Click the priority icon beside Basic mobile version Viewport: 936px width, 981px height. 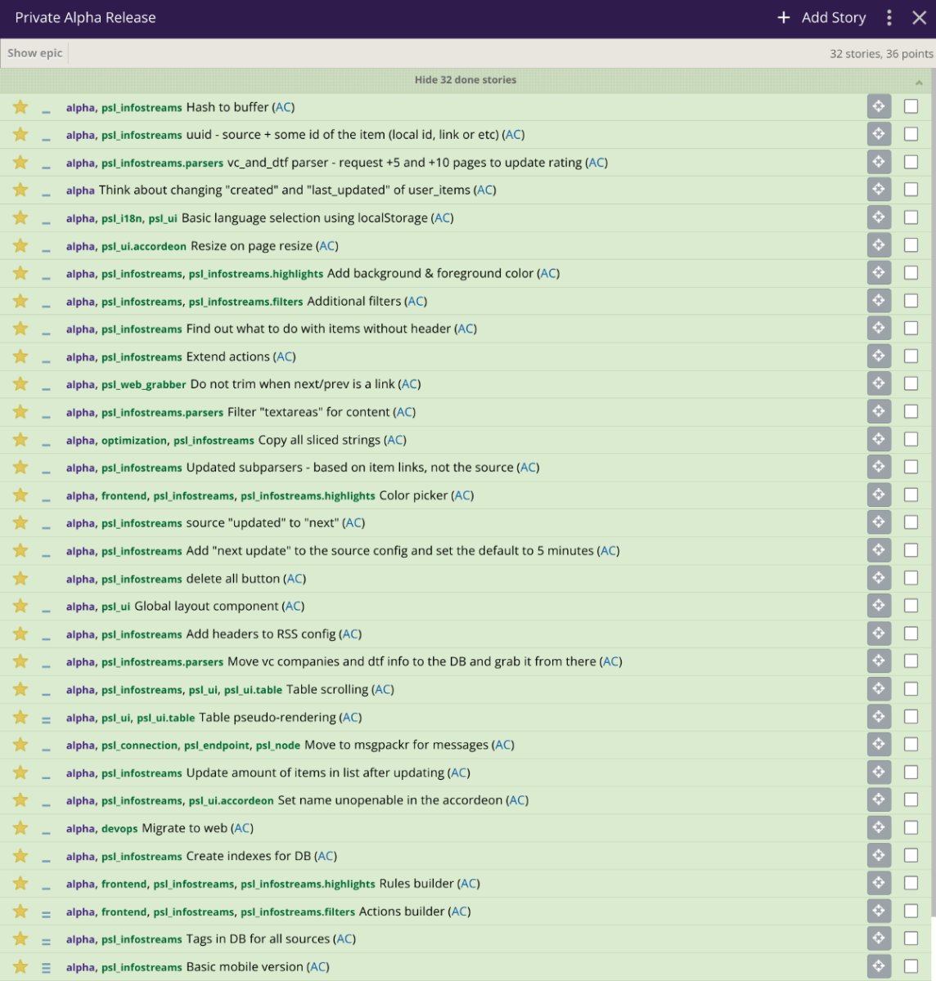pos(46,967)
